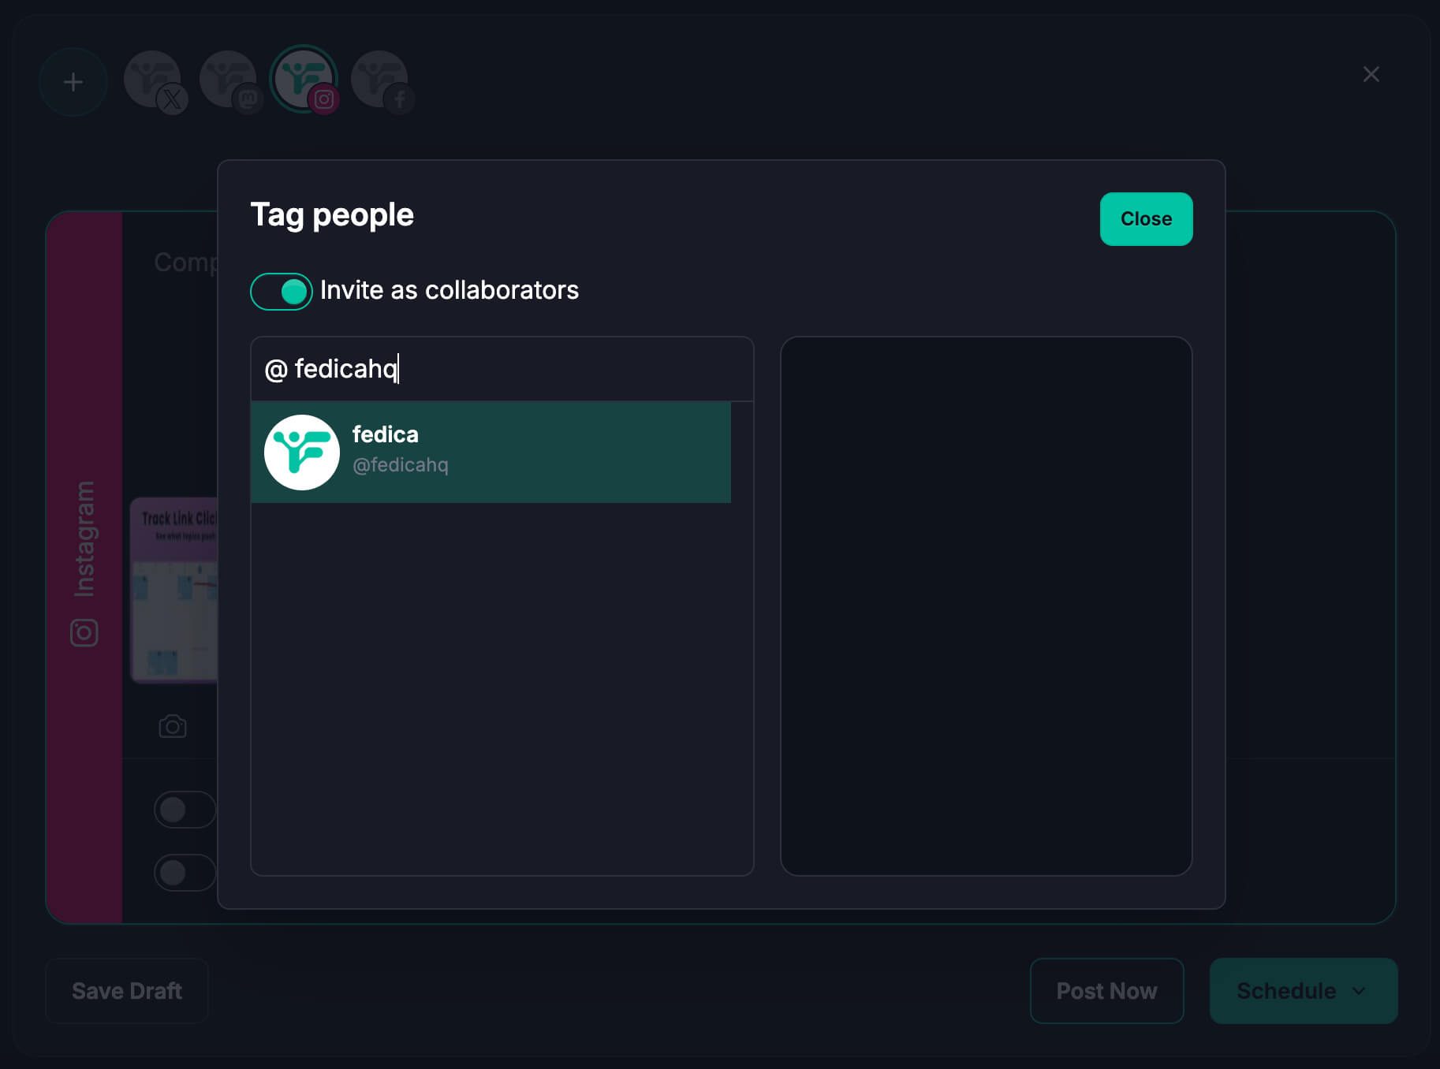This screenshot has width=1440, height=1069.
Task: Click the Instagram badge on the active avatar
Action: 323,100
